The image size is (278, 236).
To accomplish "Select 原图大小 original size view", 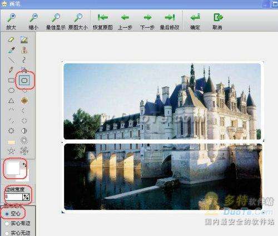I will 78,21.
